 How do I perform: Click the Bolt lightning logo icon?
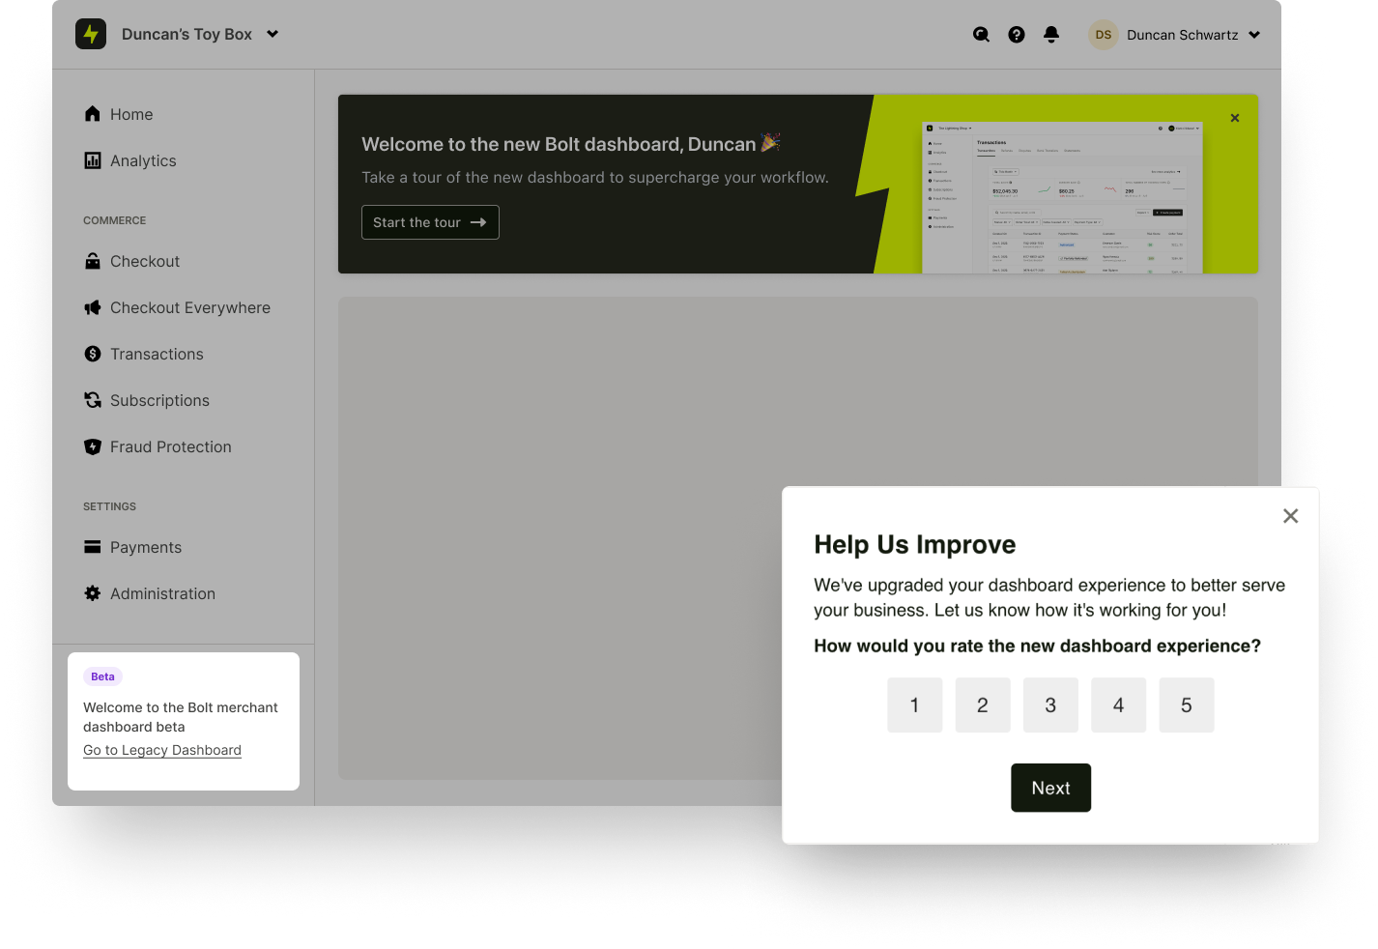pyautogui.click(x=91, y=34)
